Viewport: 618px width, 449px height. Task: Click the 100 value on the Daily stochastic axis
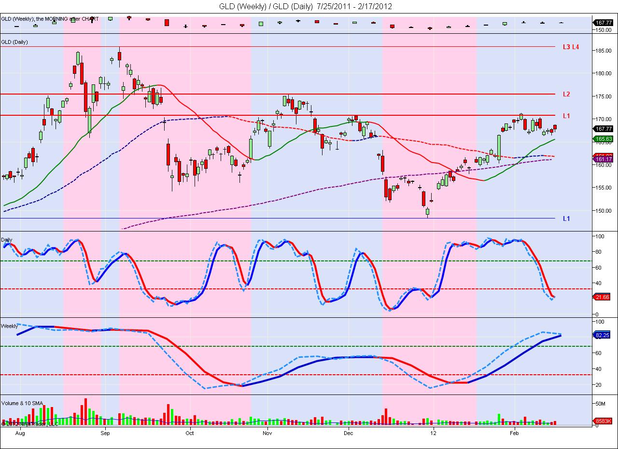(601, 236)
